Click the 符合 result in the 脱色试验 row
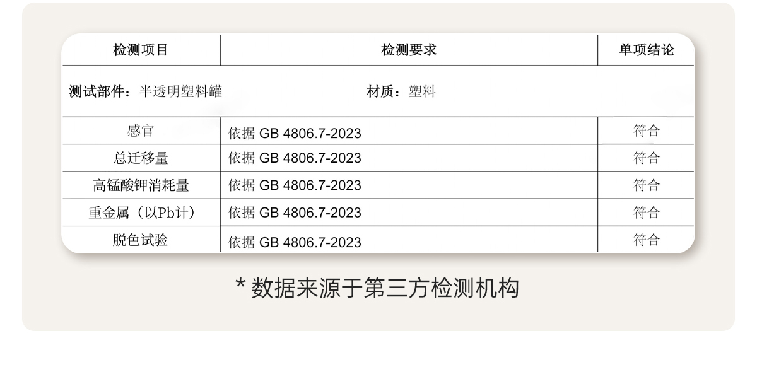The height and width of the screenshot is (367, 757). point(646,240)
